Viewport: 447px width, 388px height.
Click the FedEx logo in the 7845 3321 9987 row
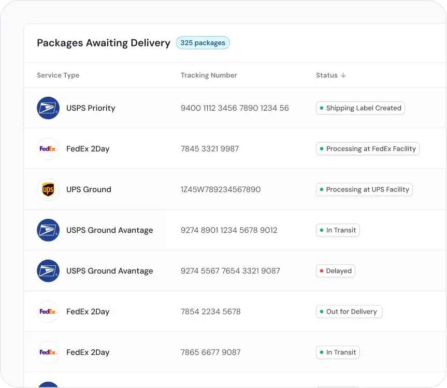[48, 149]
